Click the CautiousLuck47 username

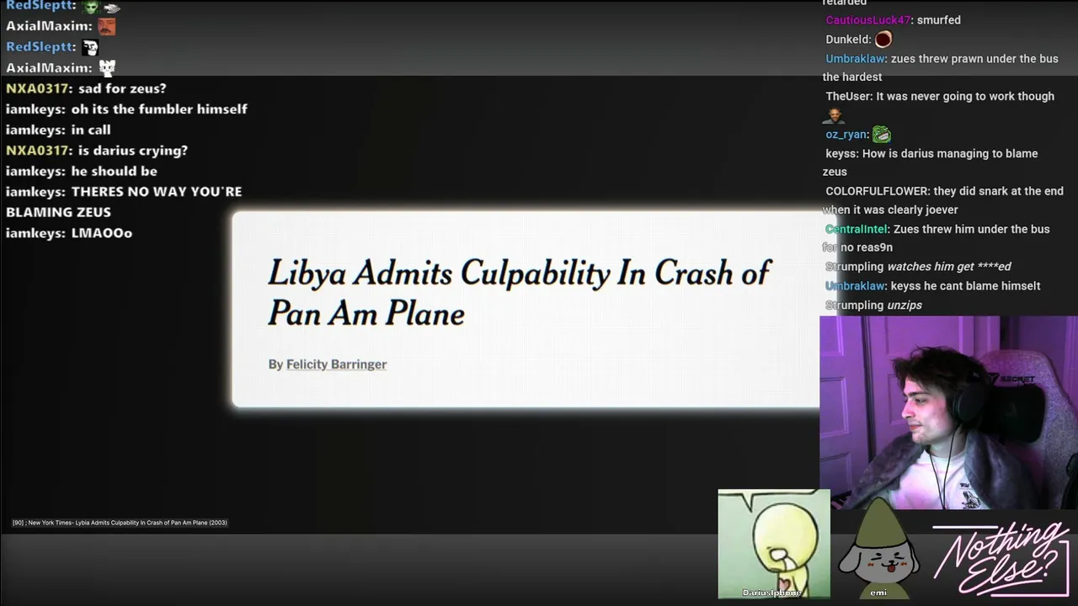pos(868,20)
